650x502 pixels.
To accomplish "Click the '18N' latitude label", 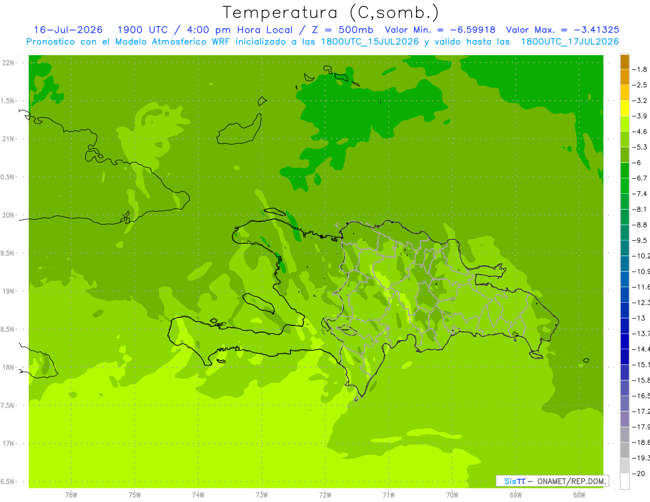I will [9, 368].
